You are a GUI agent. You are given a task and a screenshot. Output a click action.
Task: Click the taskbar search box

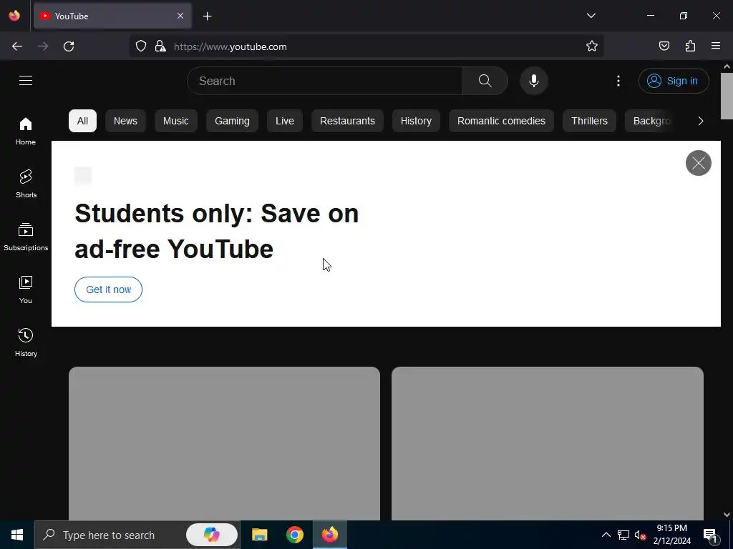[x=137, y=535]
